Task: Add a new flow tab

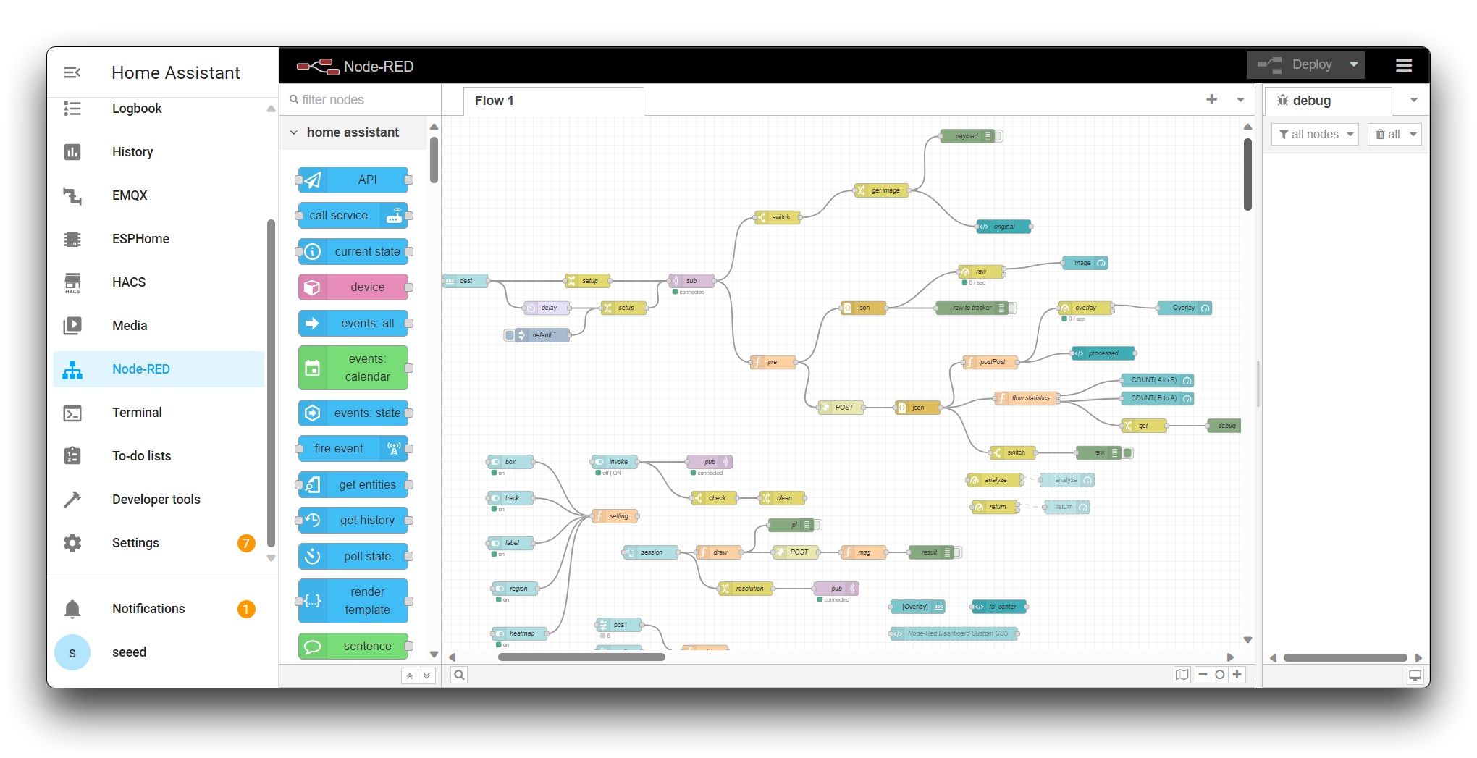Action: [x=1211, y=100]
